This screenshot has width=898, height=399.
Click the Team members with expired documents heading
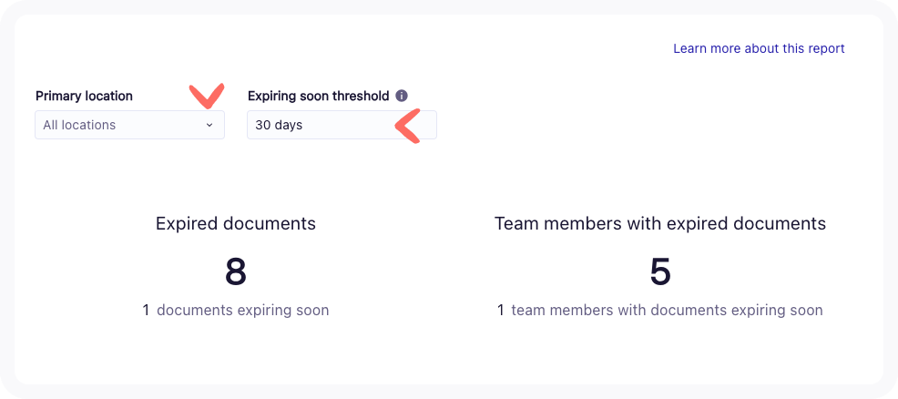coord(660,223)
